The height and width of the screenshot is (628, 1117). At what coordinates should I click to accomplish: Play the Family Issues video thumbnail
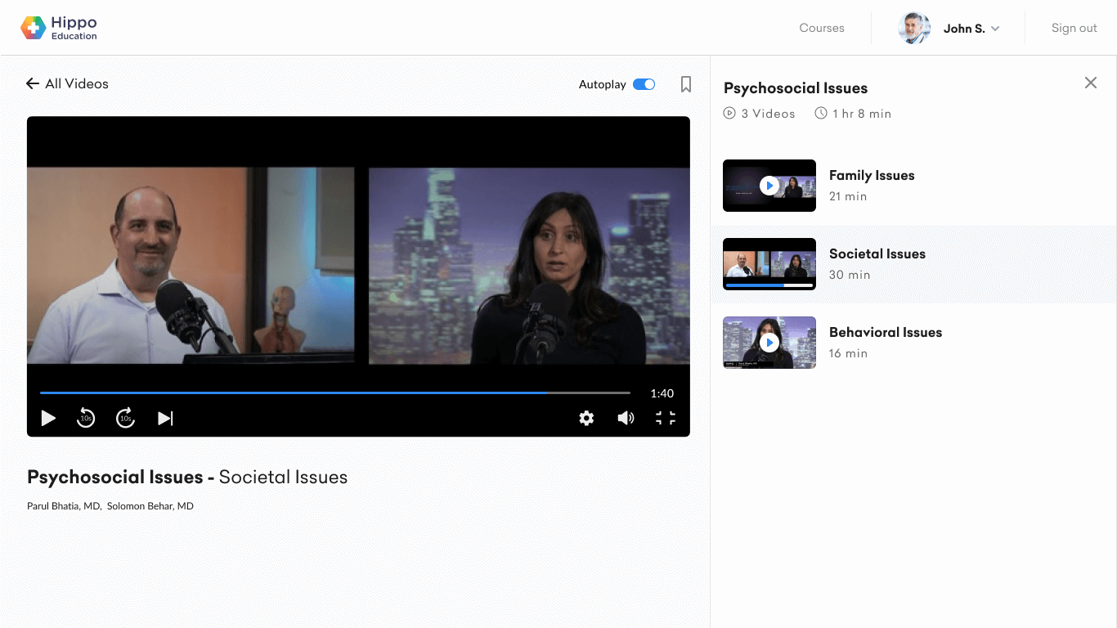coord(769,186)
